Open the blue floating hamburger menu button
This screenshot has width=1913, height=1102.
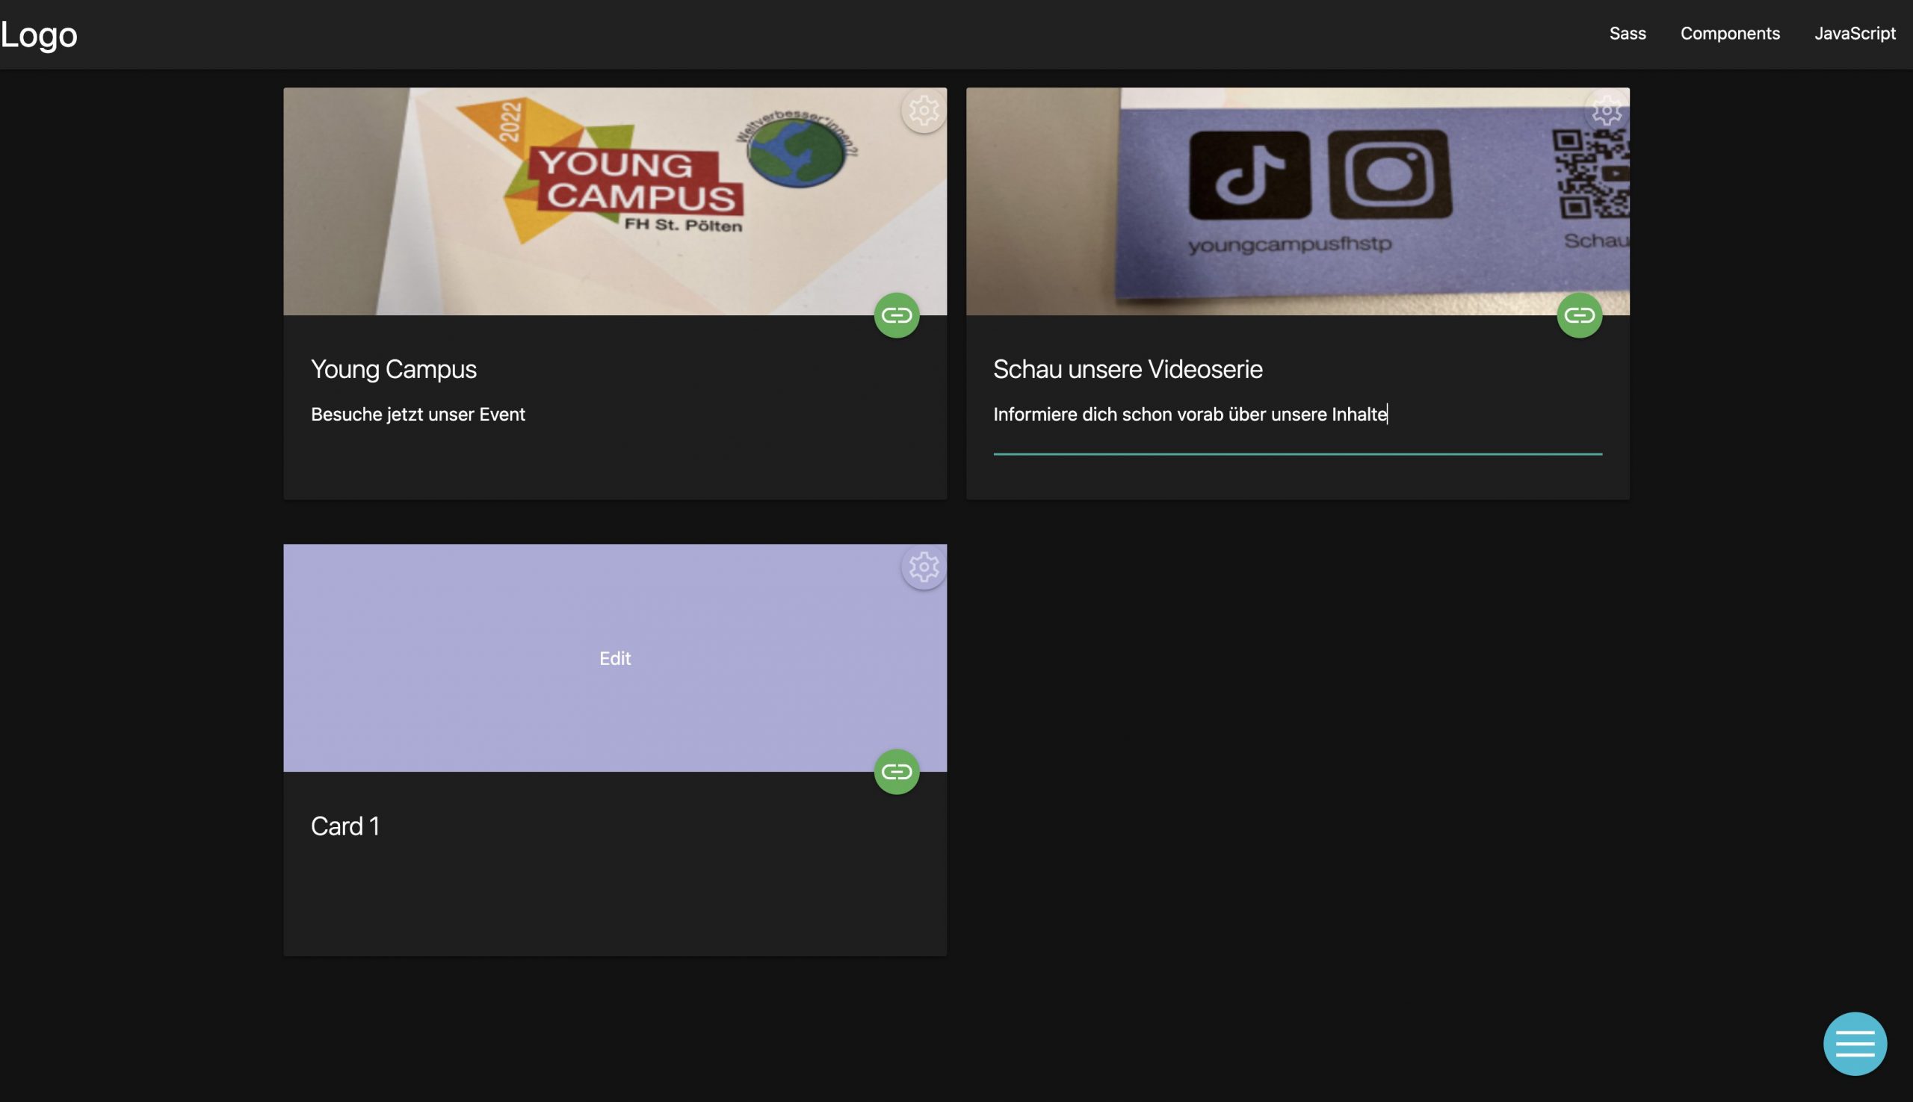(1855, 1044)
